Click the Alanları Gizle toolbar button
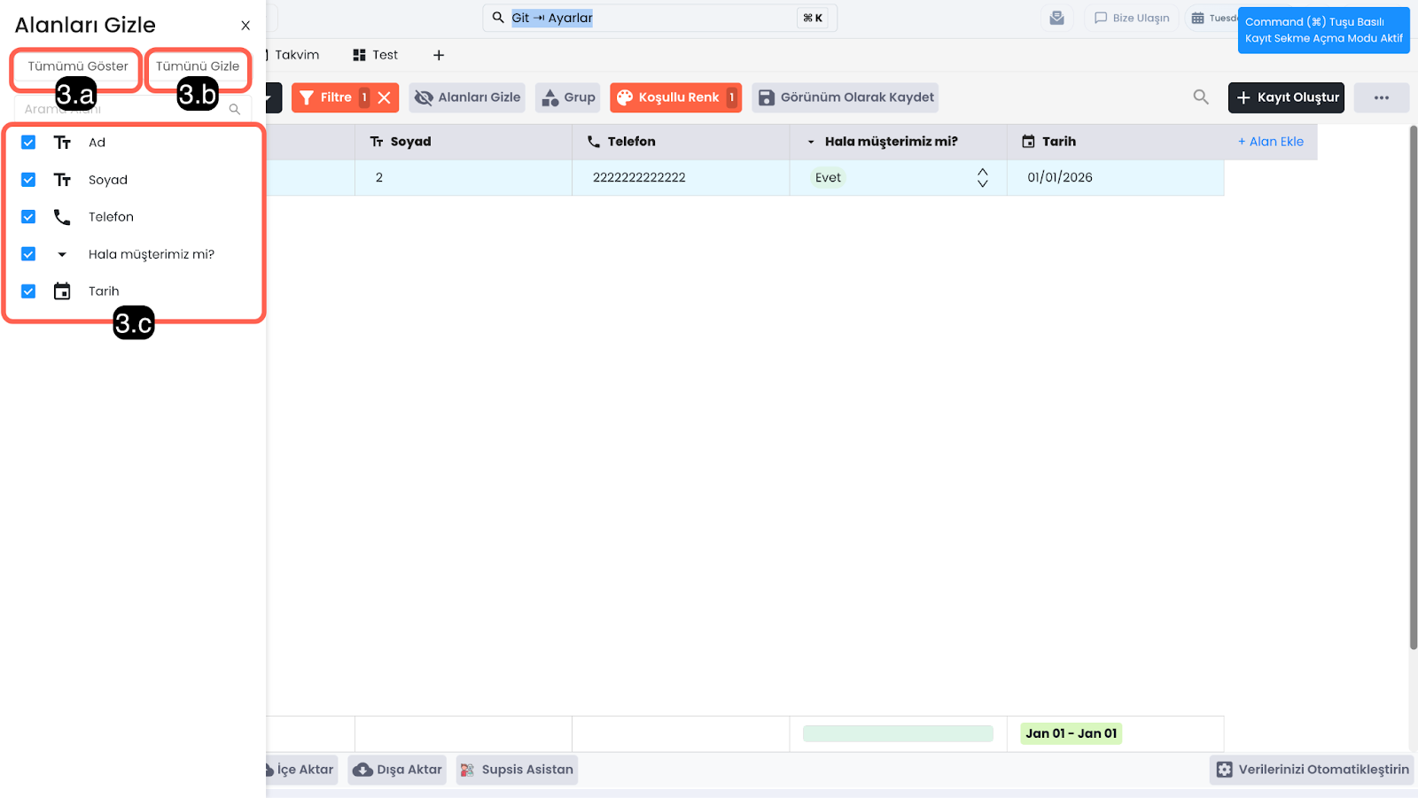The width and height of the screenshot is (1418, 798). coord(467,97)
